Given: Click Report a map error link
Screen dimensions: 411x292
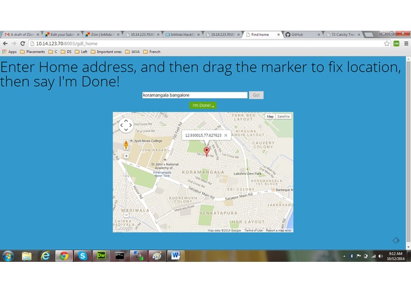Looking at the screenshot, I should click(279, 231).
